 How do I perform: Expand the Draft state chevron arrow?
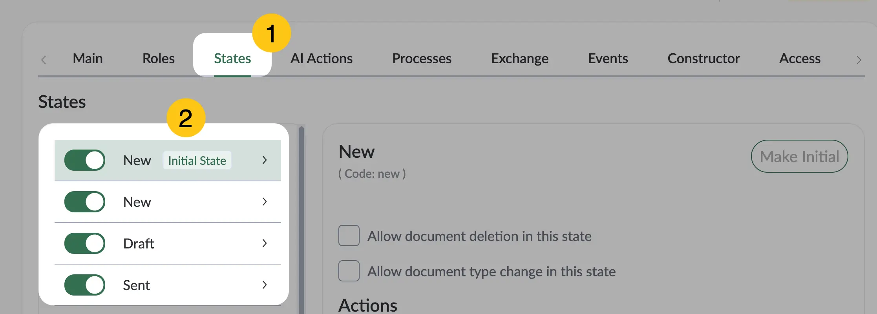tap(265, 243)
